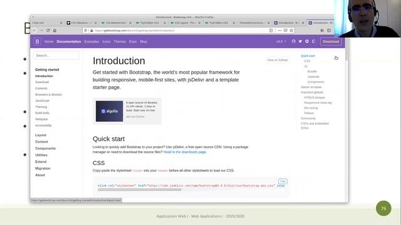Expand the Extend sidebar section
The width and height of the screenshot is (401, 225).
(x=41, y=161)
